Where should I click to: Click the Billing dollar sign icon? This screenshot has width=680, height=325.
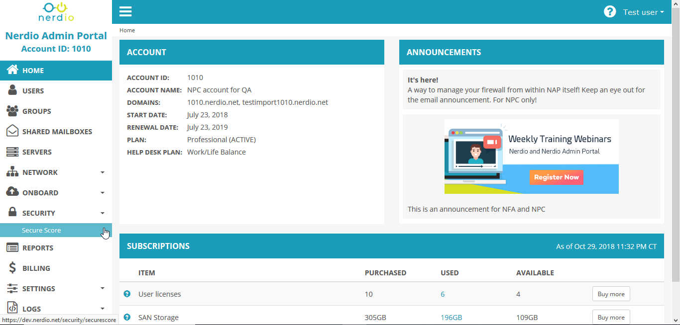click(x=12, y=268)
